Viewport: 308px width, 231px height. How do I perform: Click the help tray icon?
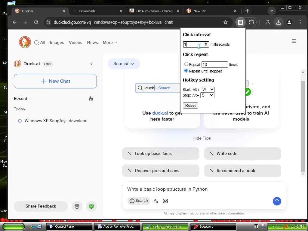[256, 226]
